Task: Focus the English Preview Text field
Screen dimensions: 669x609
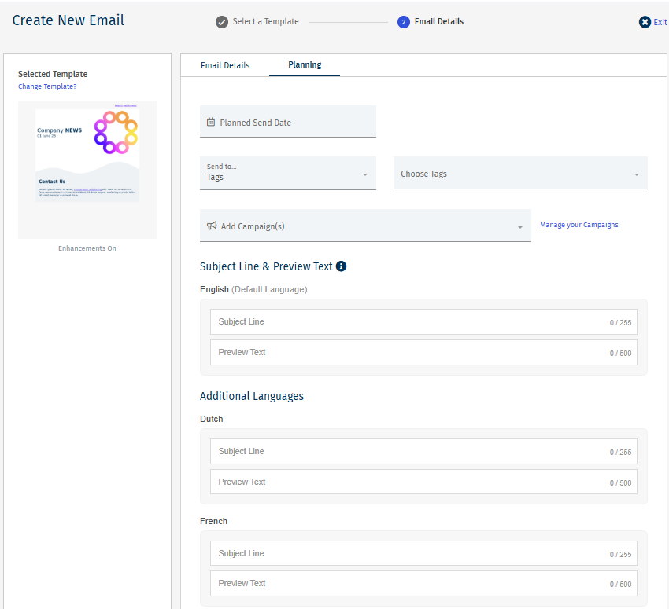Action: pyautogui.click(x=409, y=352)
